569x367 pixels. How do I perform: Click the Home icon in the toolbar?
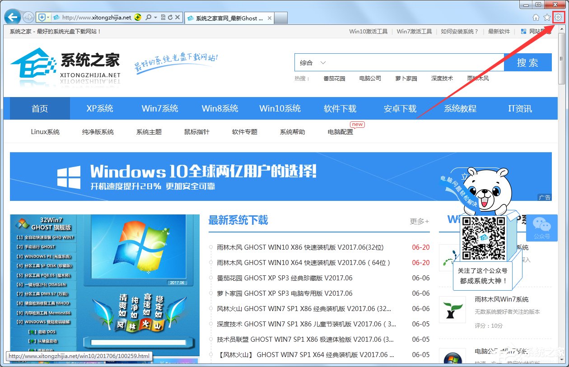pos(536,17)
